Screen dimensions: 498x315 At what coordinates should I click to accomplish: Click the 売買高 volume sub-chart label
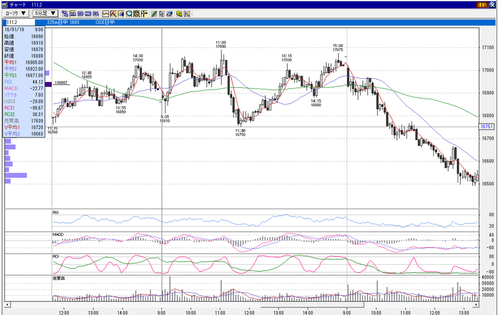[x=59, y=278]
